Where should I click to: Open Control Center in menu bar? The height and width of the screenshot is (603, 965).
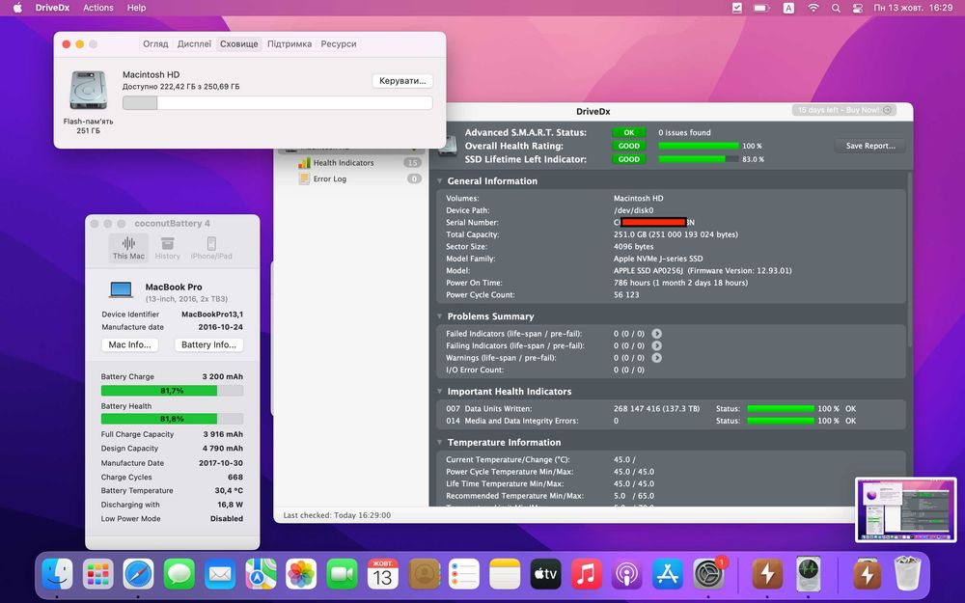click(857, 8)
